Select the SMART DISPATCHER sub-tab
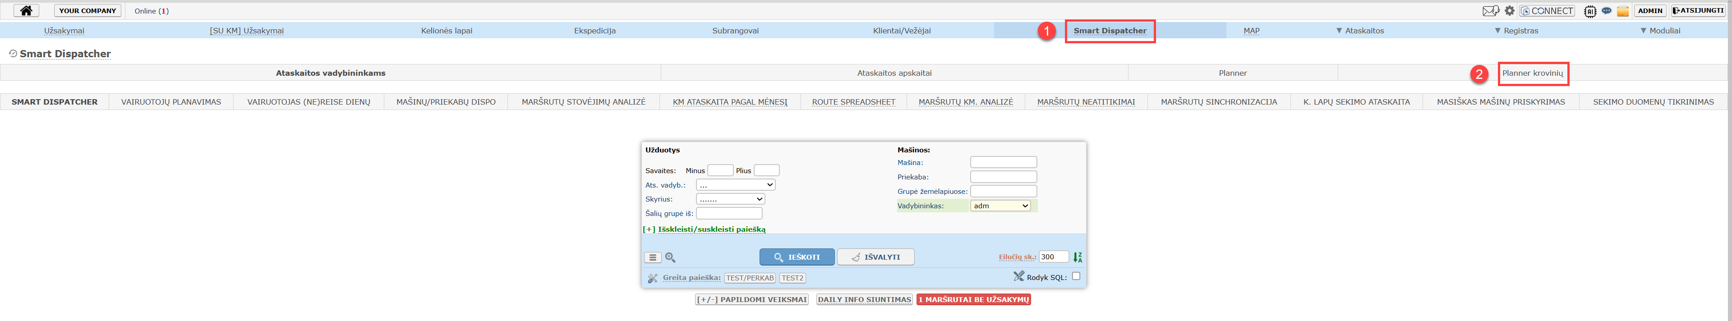The height and width of the screenshot is (321, 1732). click(x=55, y=102)
